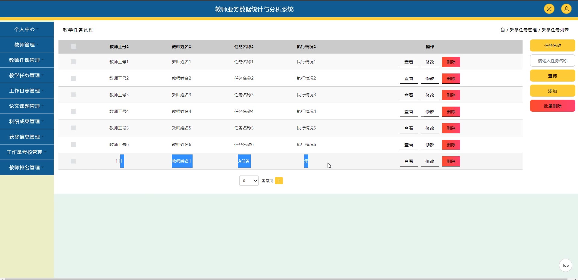Click the 请输入任务名称 search field
Screen dimensions: 578x280
pos(552,61)
